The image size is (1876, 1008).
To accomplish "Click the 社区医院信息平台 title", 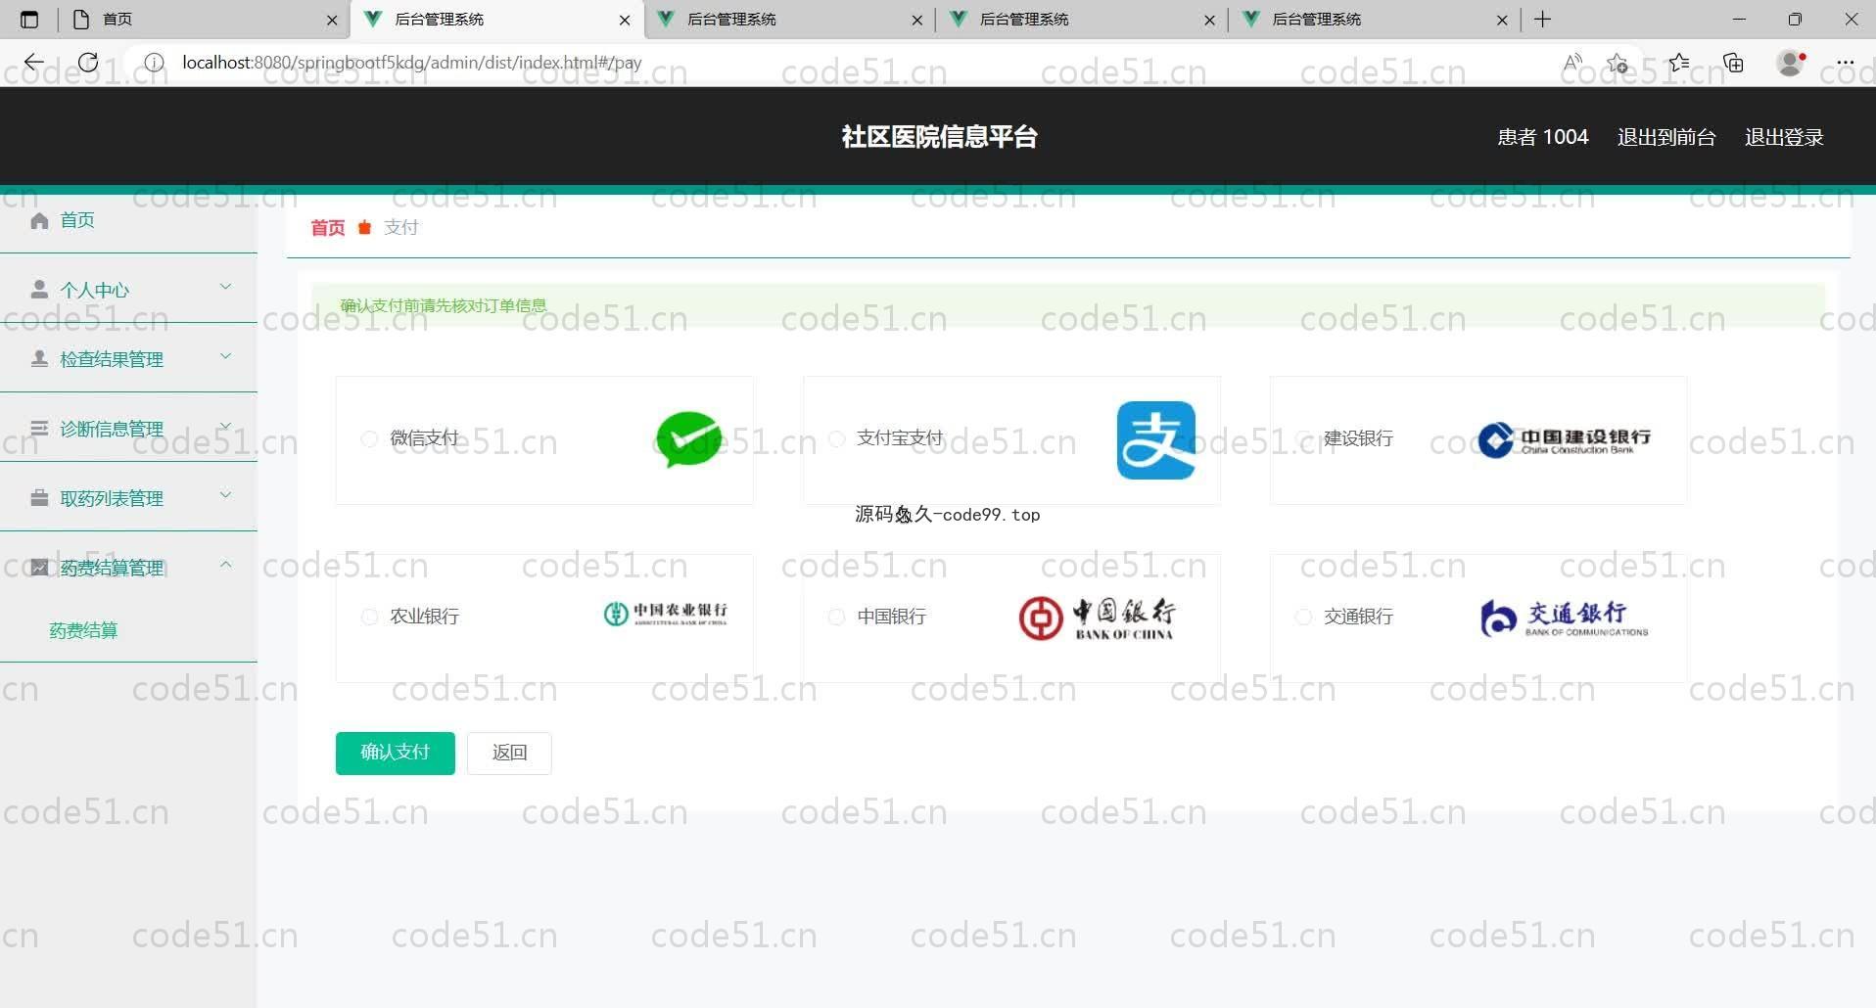I will pyautogui.click(x=939, y=137).
